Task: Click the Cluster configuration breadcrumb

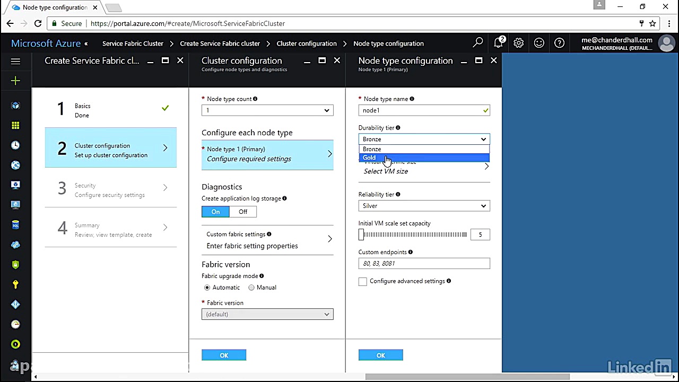Action: (307, 44)
